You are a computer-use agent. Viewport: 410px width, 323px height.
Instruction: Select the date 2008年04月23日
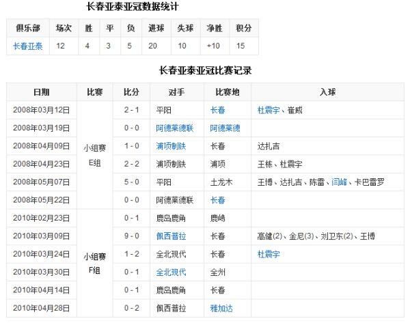coord(41,164)
